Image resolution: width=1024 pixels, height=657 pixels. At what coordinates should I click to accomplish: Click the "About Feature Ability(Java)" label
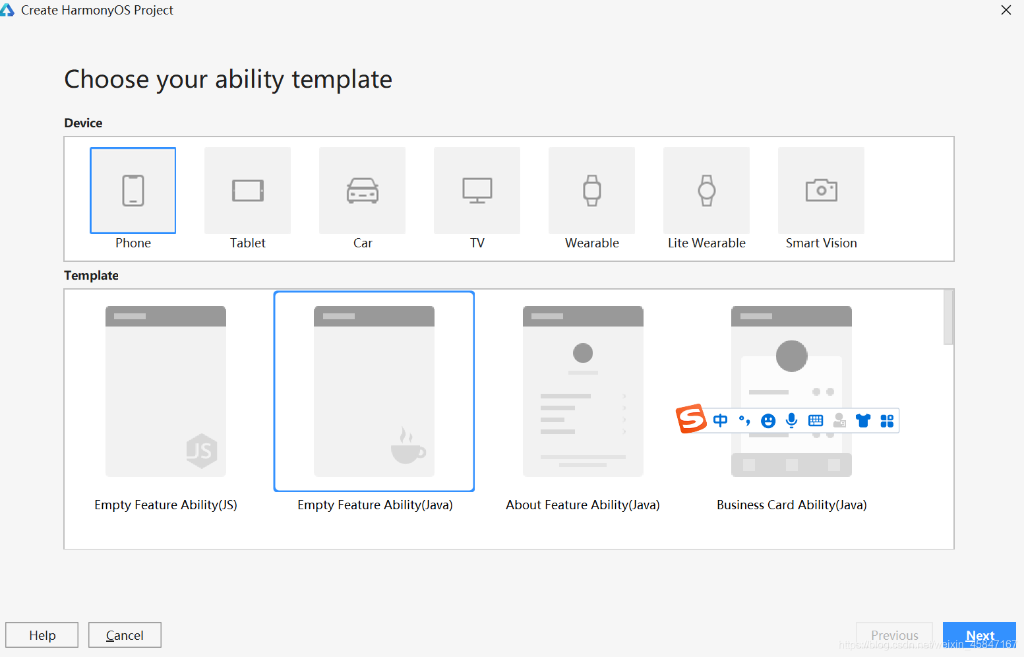583,505
